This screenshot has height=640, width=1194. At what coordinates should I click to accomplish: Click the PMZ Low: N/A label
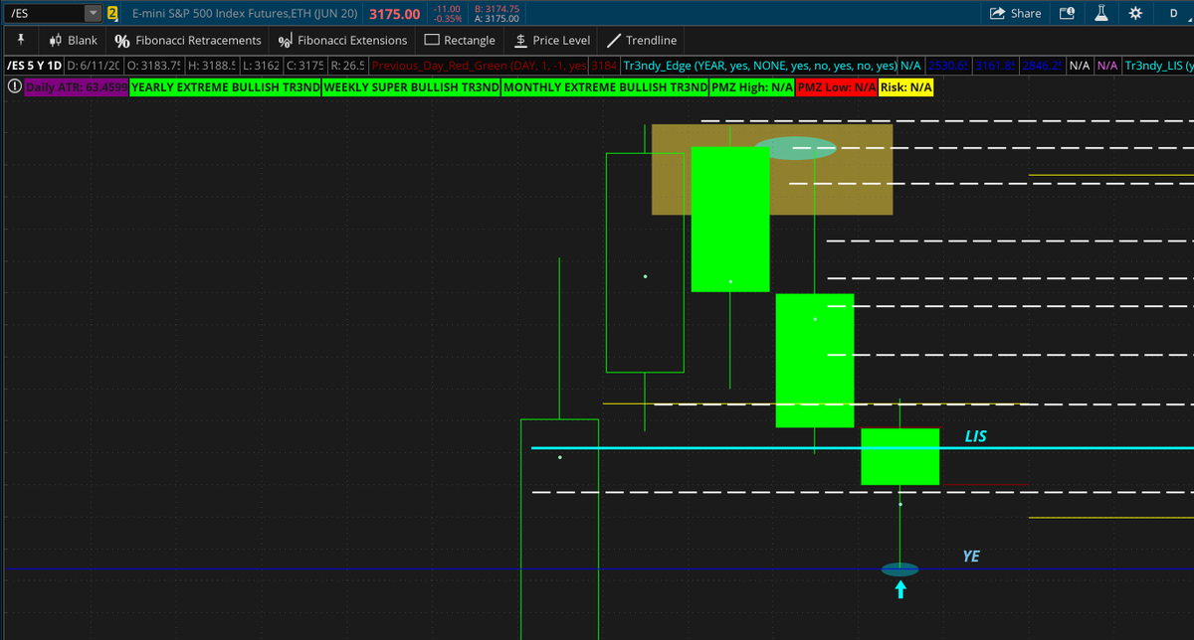[x=837, y=87]
